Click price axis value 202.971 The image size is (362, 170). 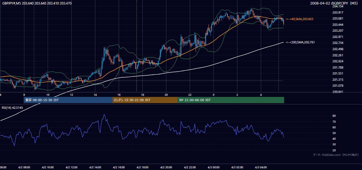[x=338, y=37]
